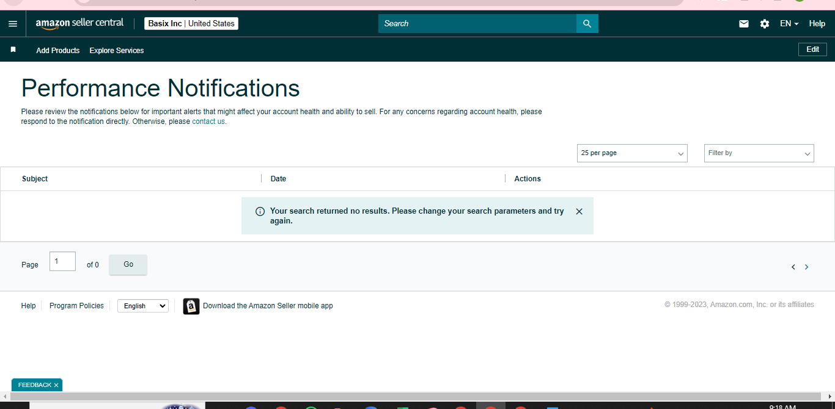
Task: Click the Date column header
Action: [278, 179]
